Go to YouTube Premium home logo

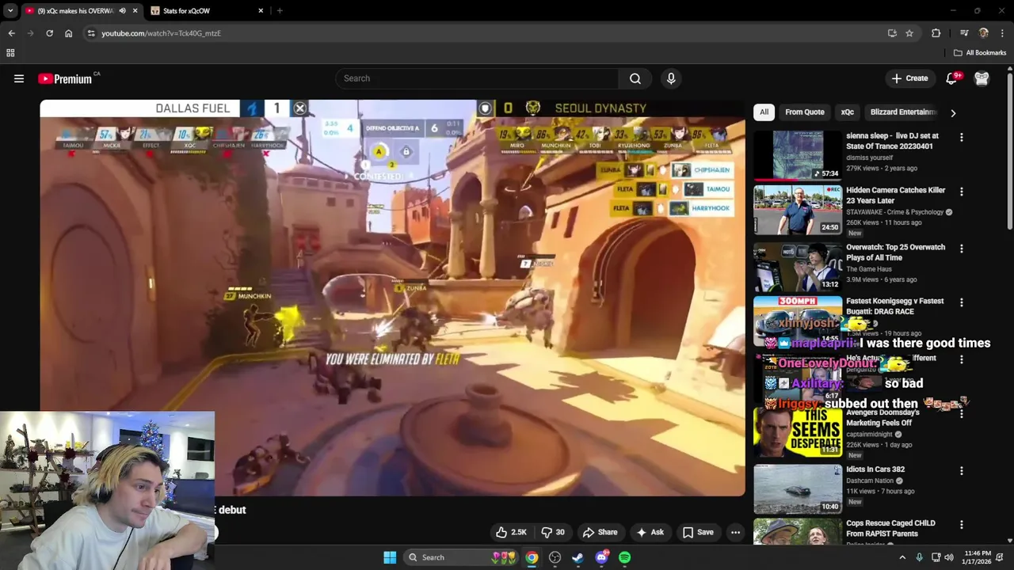[x=65, y=78]
